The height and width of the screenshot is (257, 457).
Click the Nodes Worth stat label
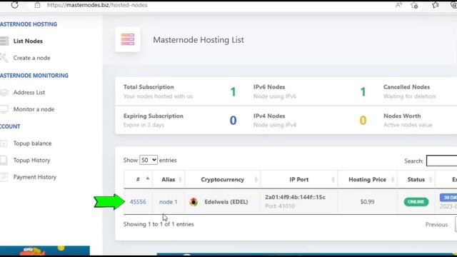(x=402, y=116)
